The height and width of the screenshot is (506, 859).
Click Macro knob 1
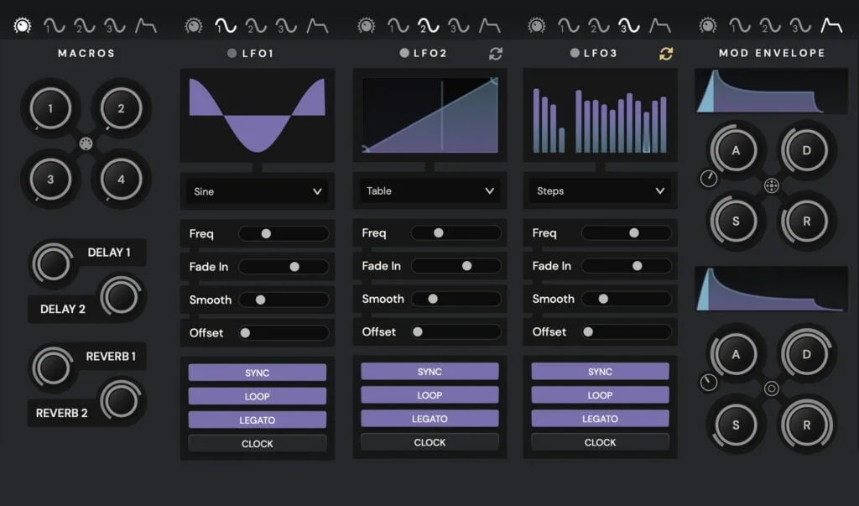pyautogui.click(x=50, y=108)
